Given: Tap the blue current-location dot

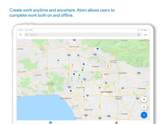Looking at the screenshot, I should pyautogui.click(x=85, y=79).
